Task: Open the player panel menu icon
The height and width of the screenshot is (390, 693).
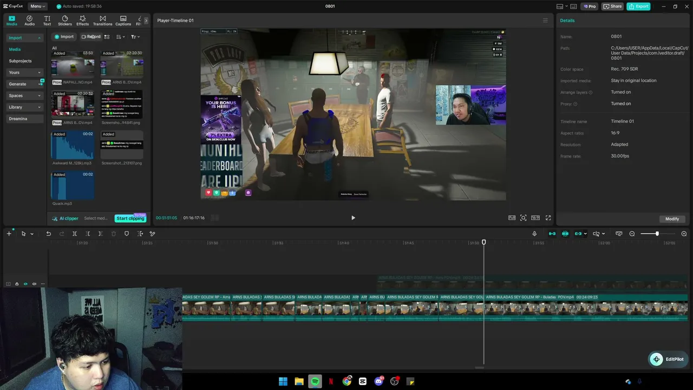Action: 545,21
